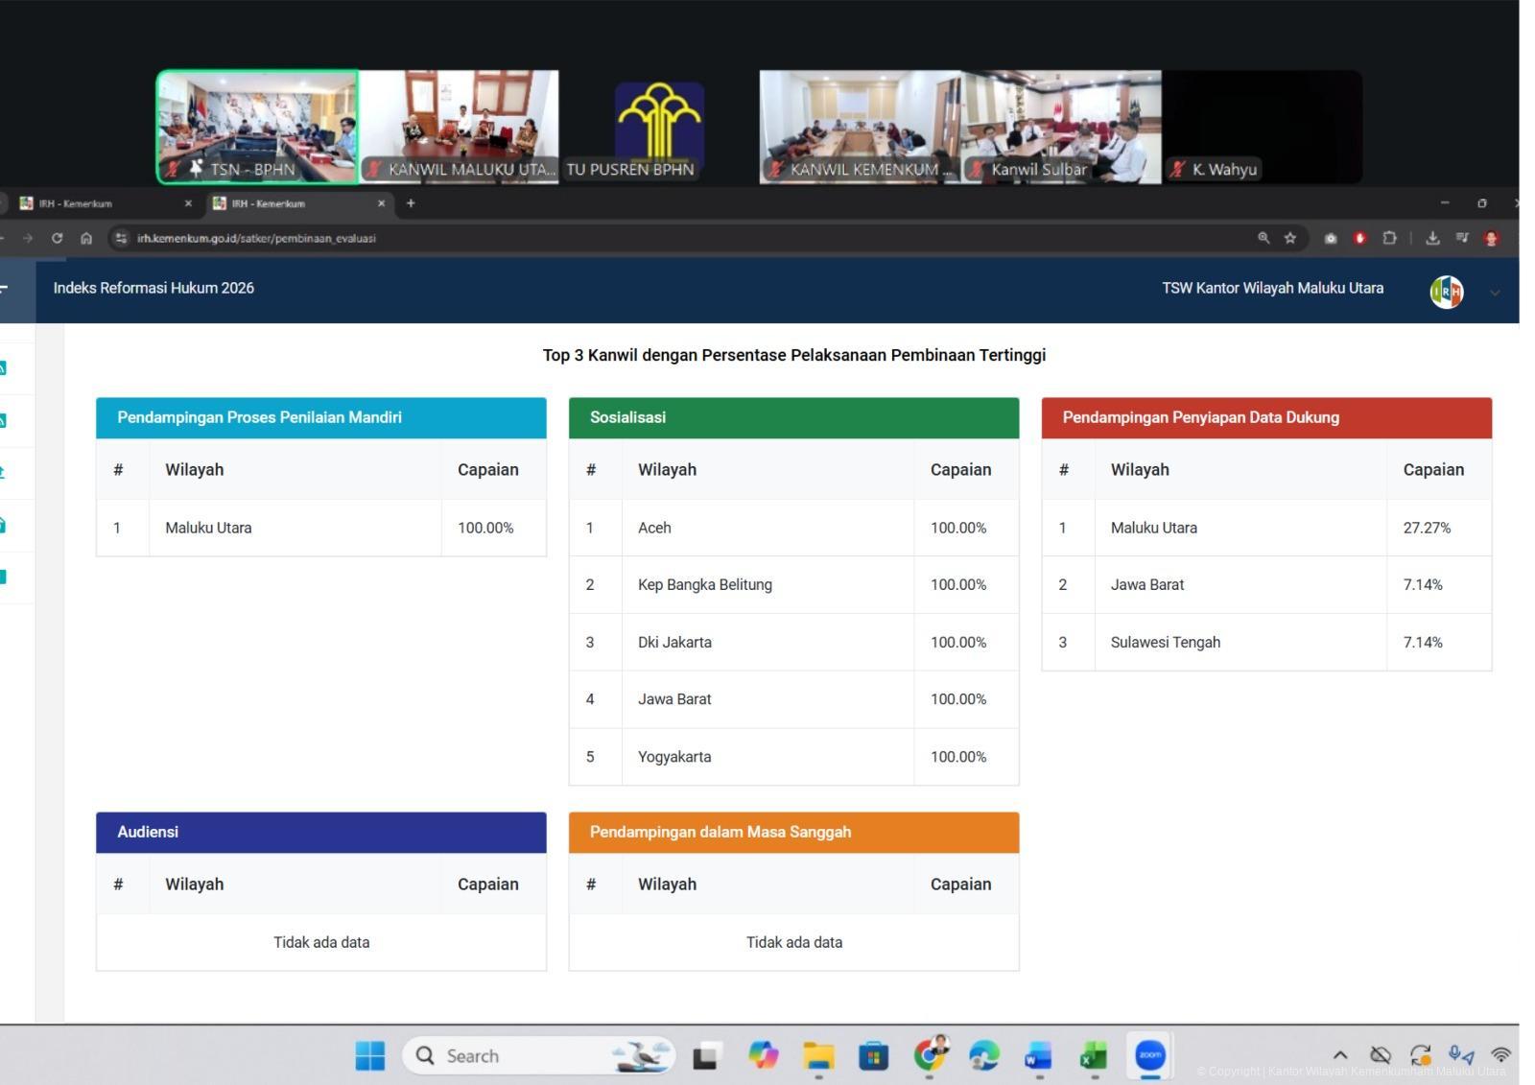This screenshot has width=1535, height=1085.
Task: Select the KANWIL MALUKU UTARA video thumbnail
Action: 460,125
